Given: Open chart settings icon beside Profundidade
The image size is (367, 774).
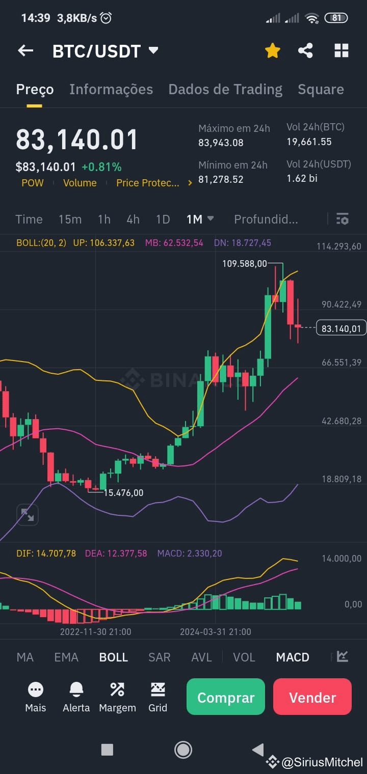Looking at the screenshot, I should click(x=343, y=219).
